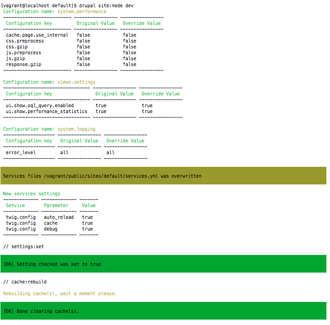The width and height of the screenshot is (330, 325).
Task: Click the command 'drupal site:mode dev'
Action: (x=106, y=6)
